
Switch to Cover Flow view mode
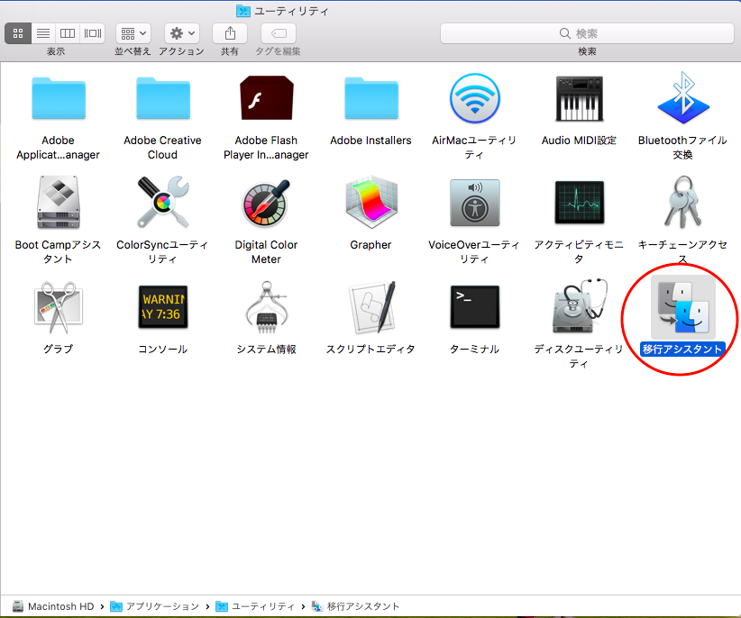[92, 33]
